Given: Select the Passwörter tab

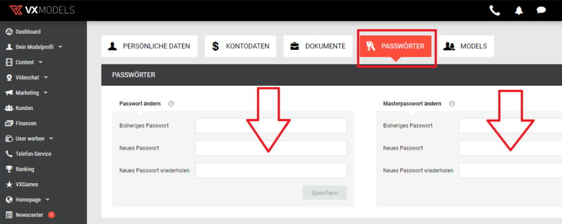Looking at the screenshot, I should (x=395, y=46).
